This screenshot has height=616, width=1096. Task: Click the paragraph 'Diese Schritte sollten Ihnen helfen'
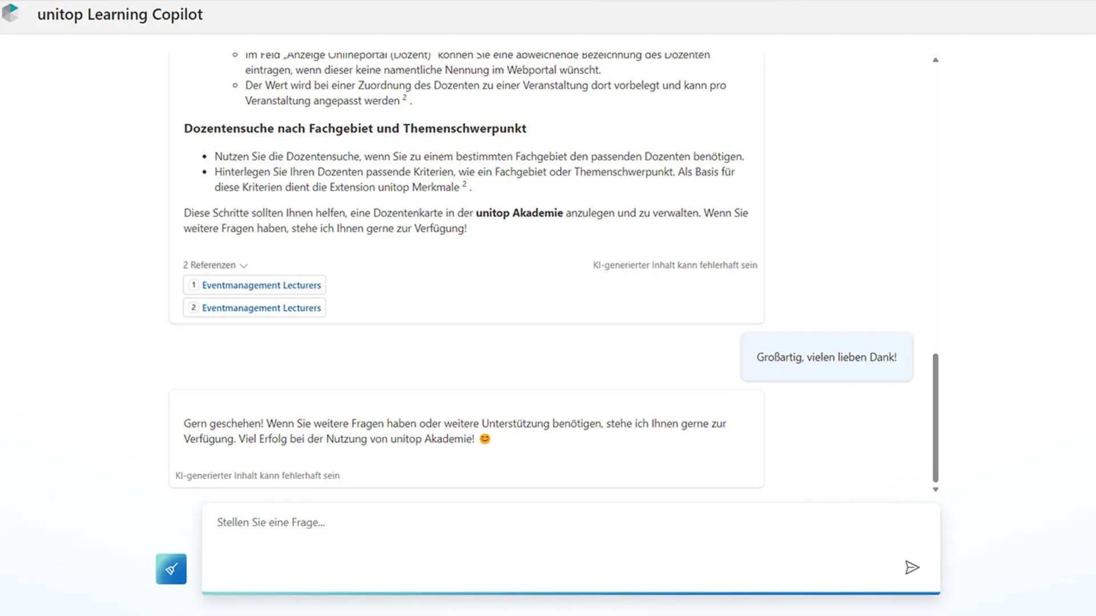(466, 220)
